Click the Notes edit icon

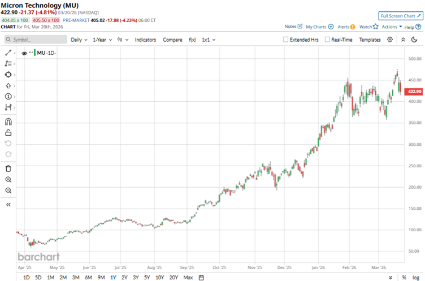tap(300, 27)
